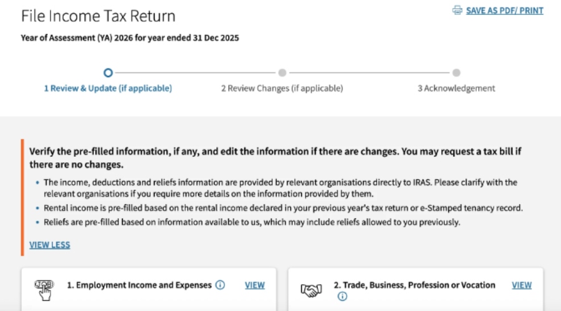
Task: Click the 'File Income Tax Return' page title
Action: (x=98, y=16)
